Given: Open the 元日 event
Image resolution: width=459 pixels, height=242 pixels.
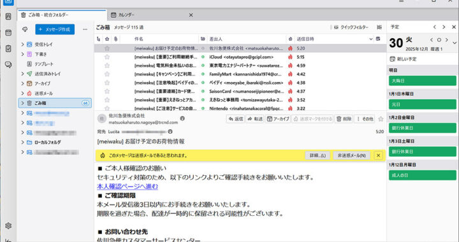Looking at the screenshot, I should tap(423, 104).
